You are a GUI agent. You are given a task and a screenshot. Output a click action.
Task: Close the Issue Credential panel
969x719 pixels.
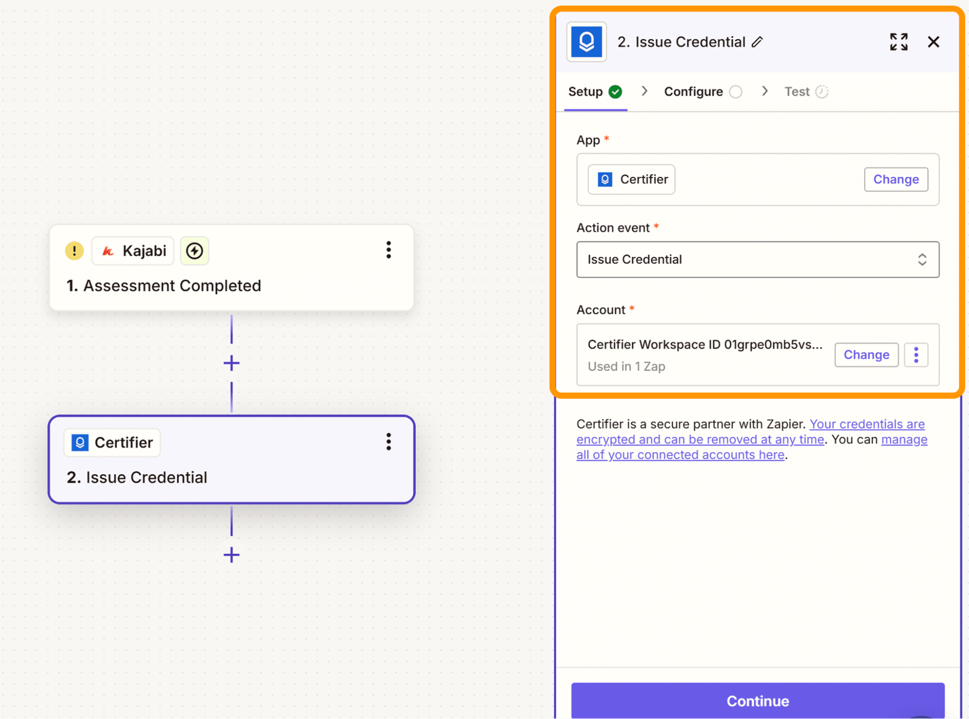pos(933,42)
